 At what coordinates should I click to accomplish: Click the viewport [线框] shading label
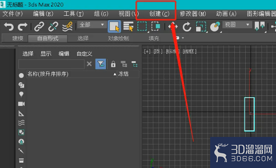[x=190, y=52]
